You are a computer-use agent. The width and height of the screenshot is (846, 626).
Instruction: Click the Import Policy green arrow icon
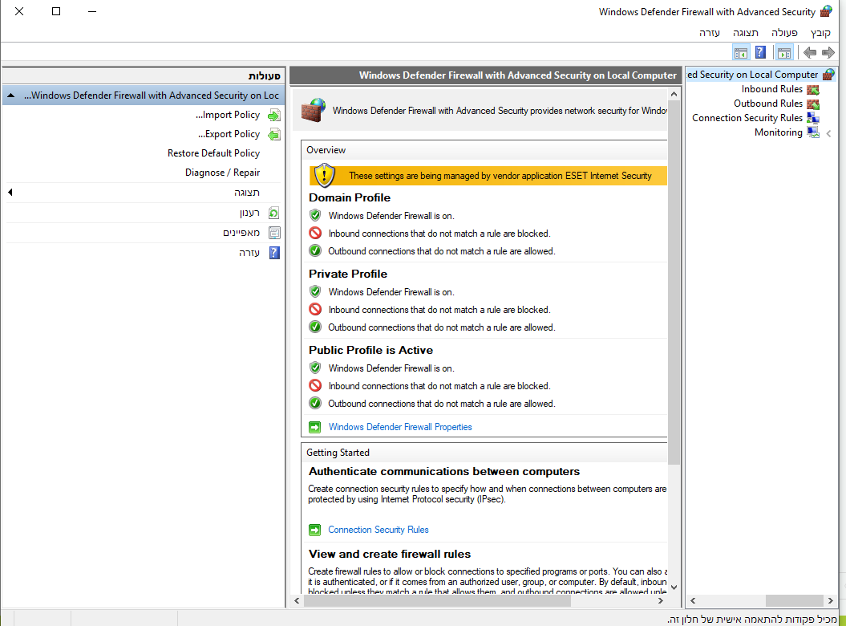tap(274, 115)
